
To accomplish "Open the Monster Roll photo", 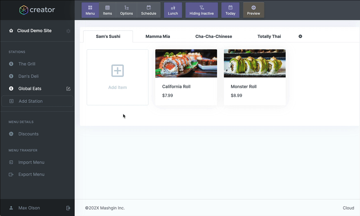I will click(255, 64).
